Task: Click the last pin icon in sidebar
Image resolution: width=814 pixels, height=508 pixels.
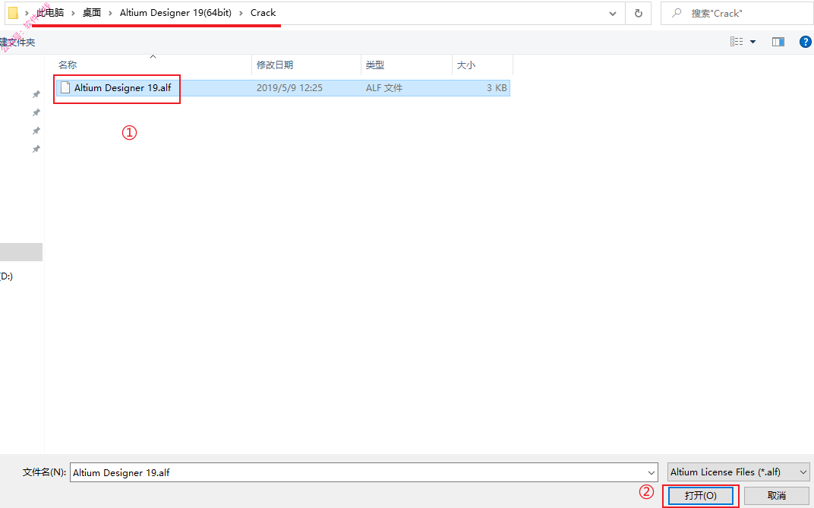Action: pos(36,150)
